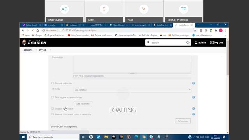This screenshot has width=249, height=140.
Task: Show more bookmarks overflow chevron
Action: (x=225, y=35)
